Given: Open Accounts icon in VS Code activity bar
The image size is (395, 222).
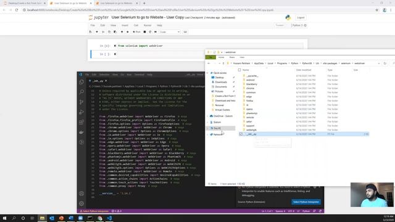Looking at the screenshot, I should pos(81,193).
